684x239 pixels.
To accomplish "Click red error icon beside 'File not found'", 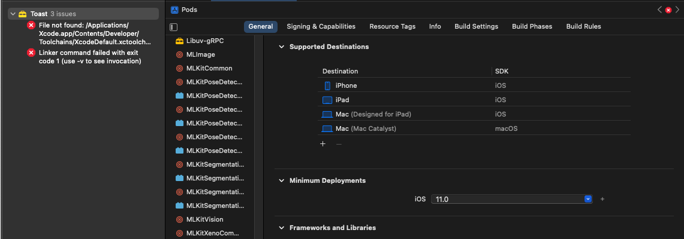I will click(x=31, y=25).
